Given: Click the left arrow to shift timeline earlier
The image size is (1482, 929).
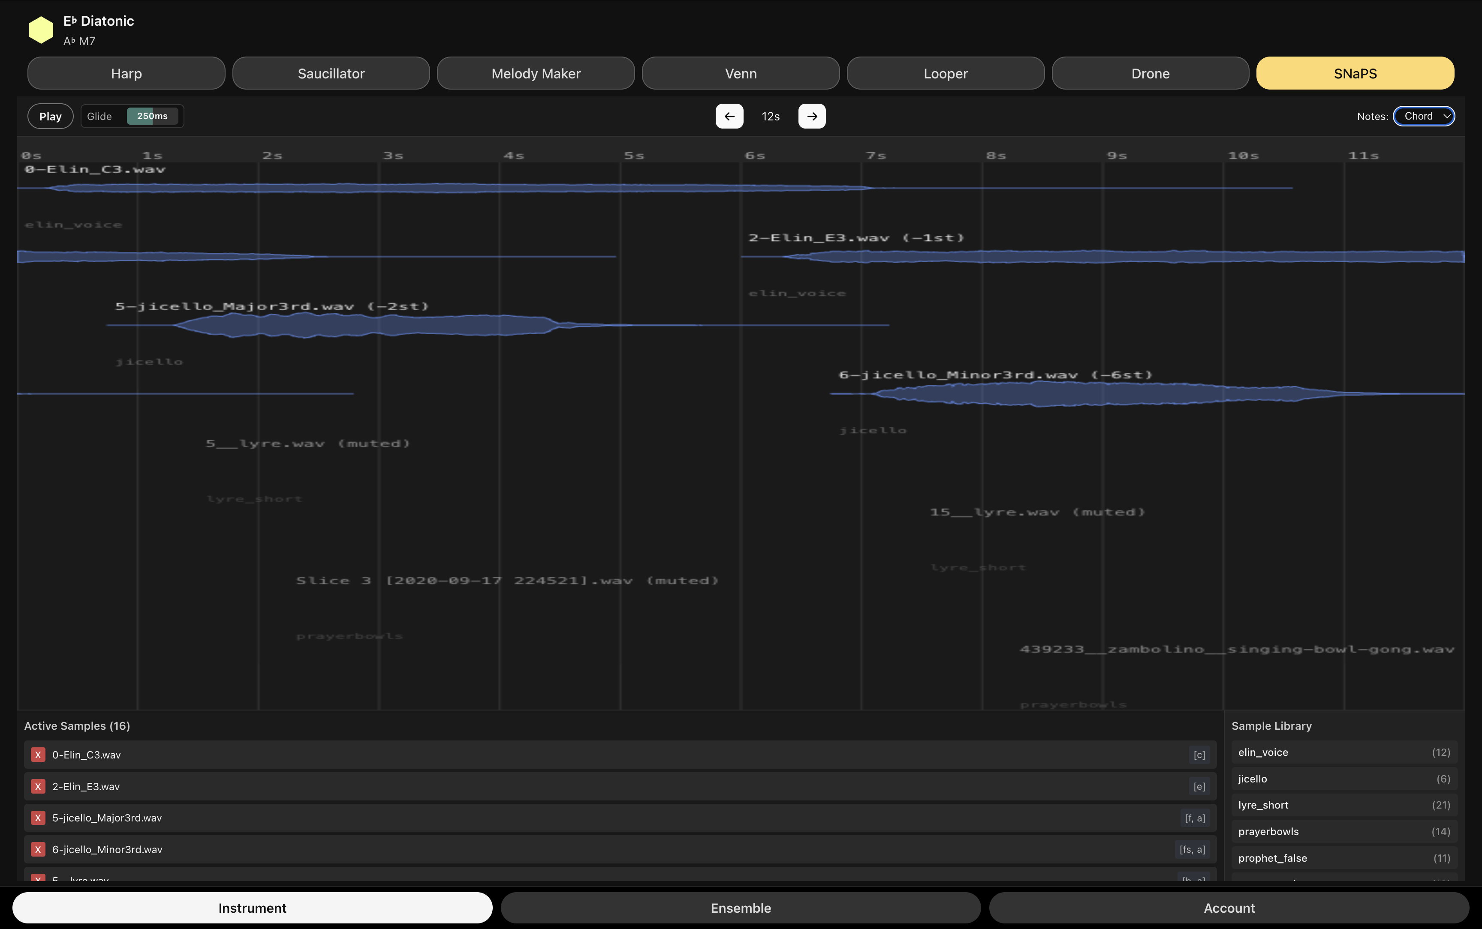Looking at the screenshot, I should click(x=729, y=116).
